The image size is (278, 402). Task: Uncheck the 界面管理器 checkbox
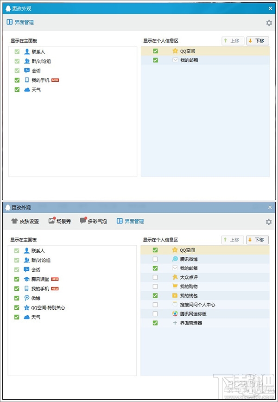point(155,323)
